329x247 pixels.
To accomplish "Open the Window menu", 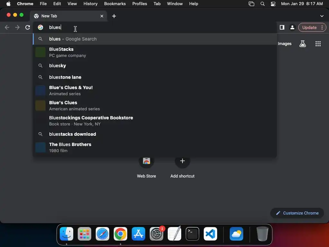I will click(175, 4).
